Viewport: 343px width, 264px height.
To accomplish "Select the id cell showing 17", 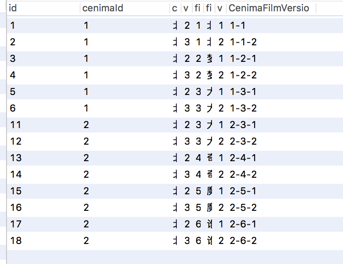I will [16, 224].
